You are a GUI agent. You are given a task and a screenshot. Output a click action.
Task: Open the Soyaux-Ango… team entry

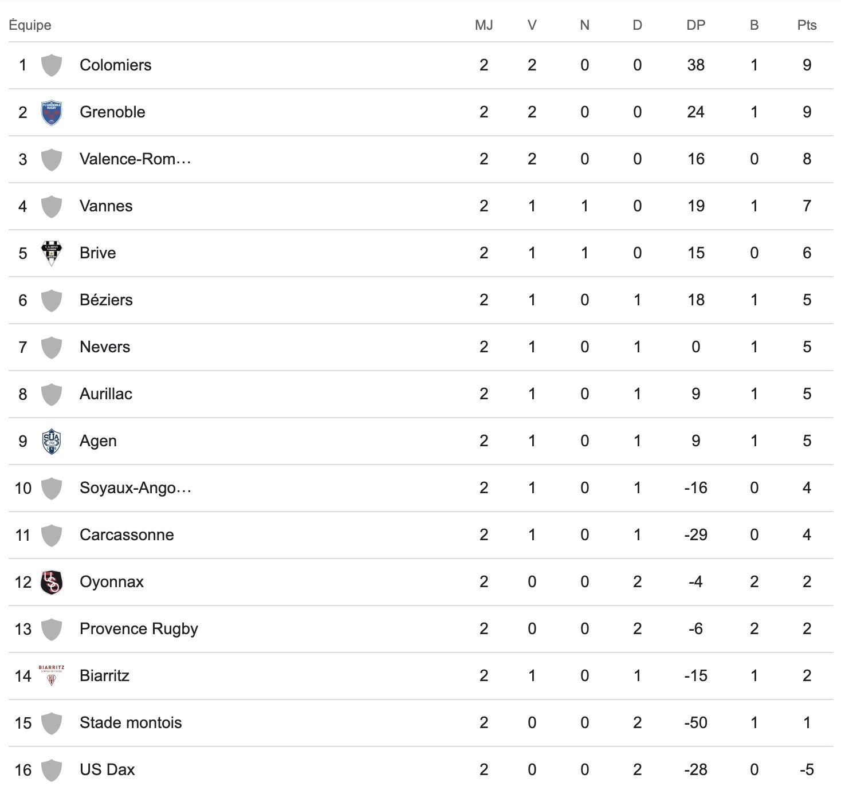[x=135, y=488]
